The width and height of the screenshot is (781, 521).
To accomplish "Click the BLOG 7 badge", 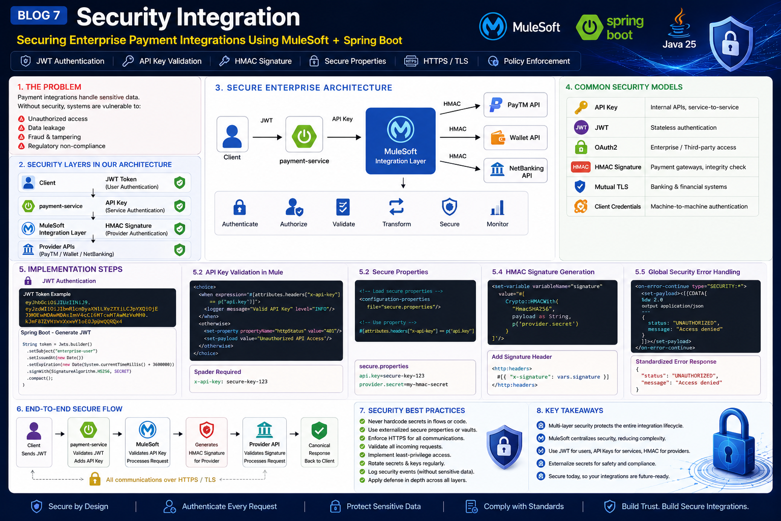I will [39, 15].
